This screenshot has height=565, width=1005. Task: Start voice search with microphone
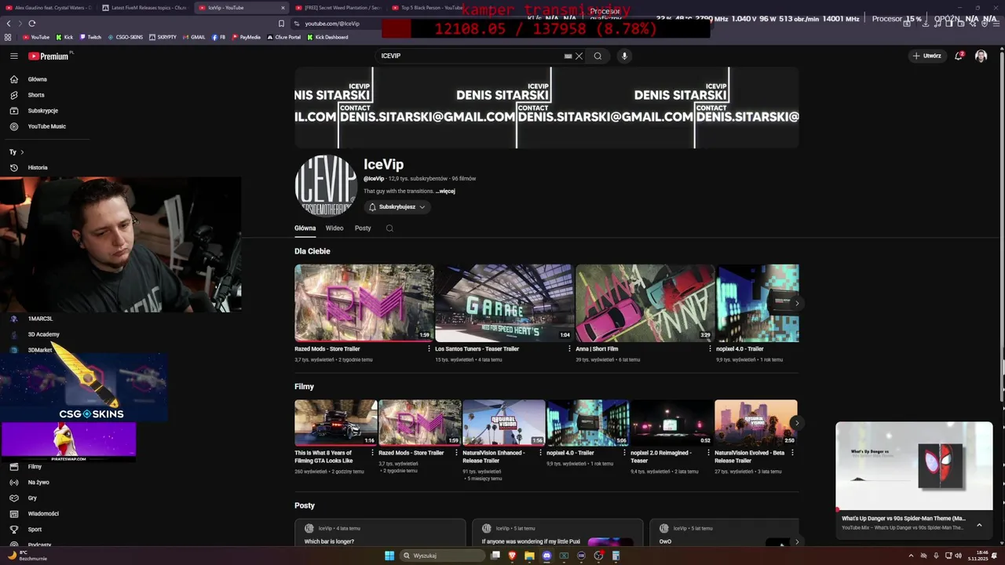pos(624,56)
